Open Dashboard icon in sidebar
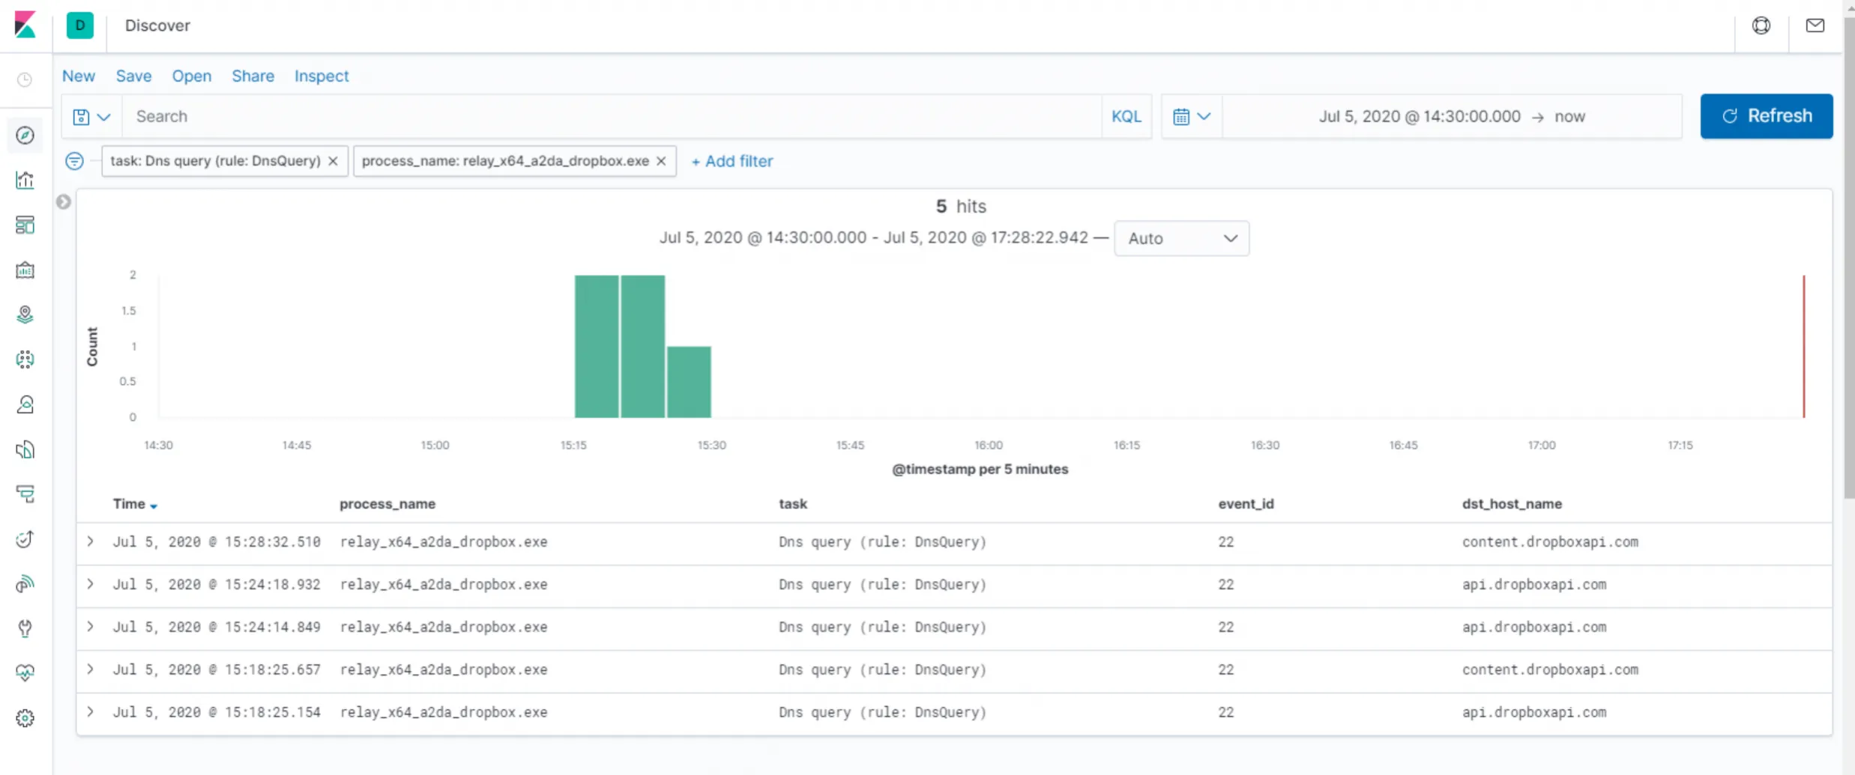The image size is (1855, 775). 25,225
